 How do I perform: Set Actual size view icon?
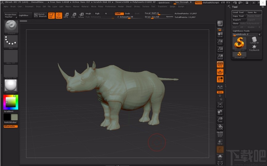click(x=220, y=50)
